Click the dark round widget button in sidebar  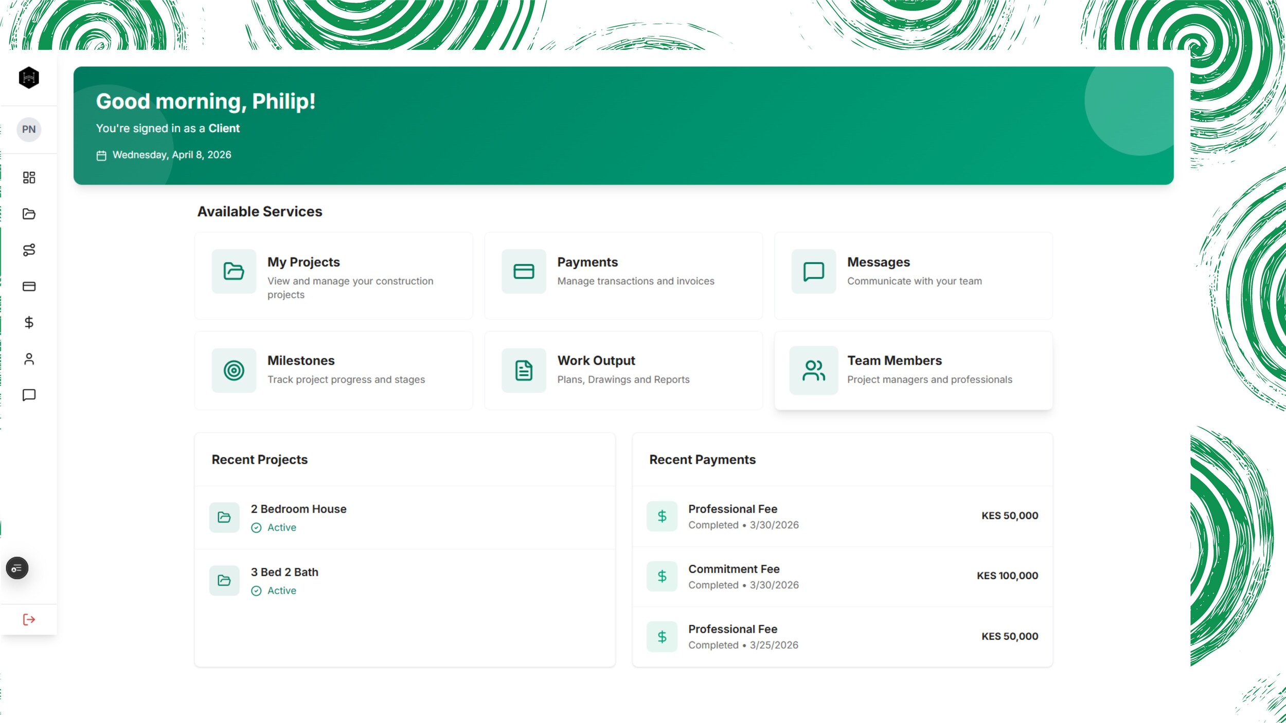click(17, 568)
